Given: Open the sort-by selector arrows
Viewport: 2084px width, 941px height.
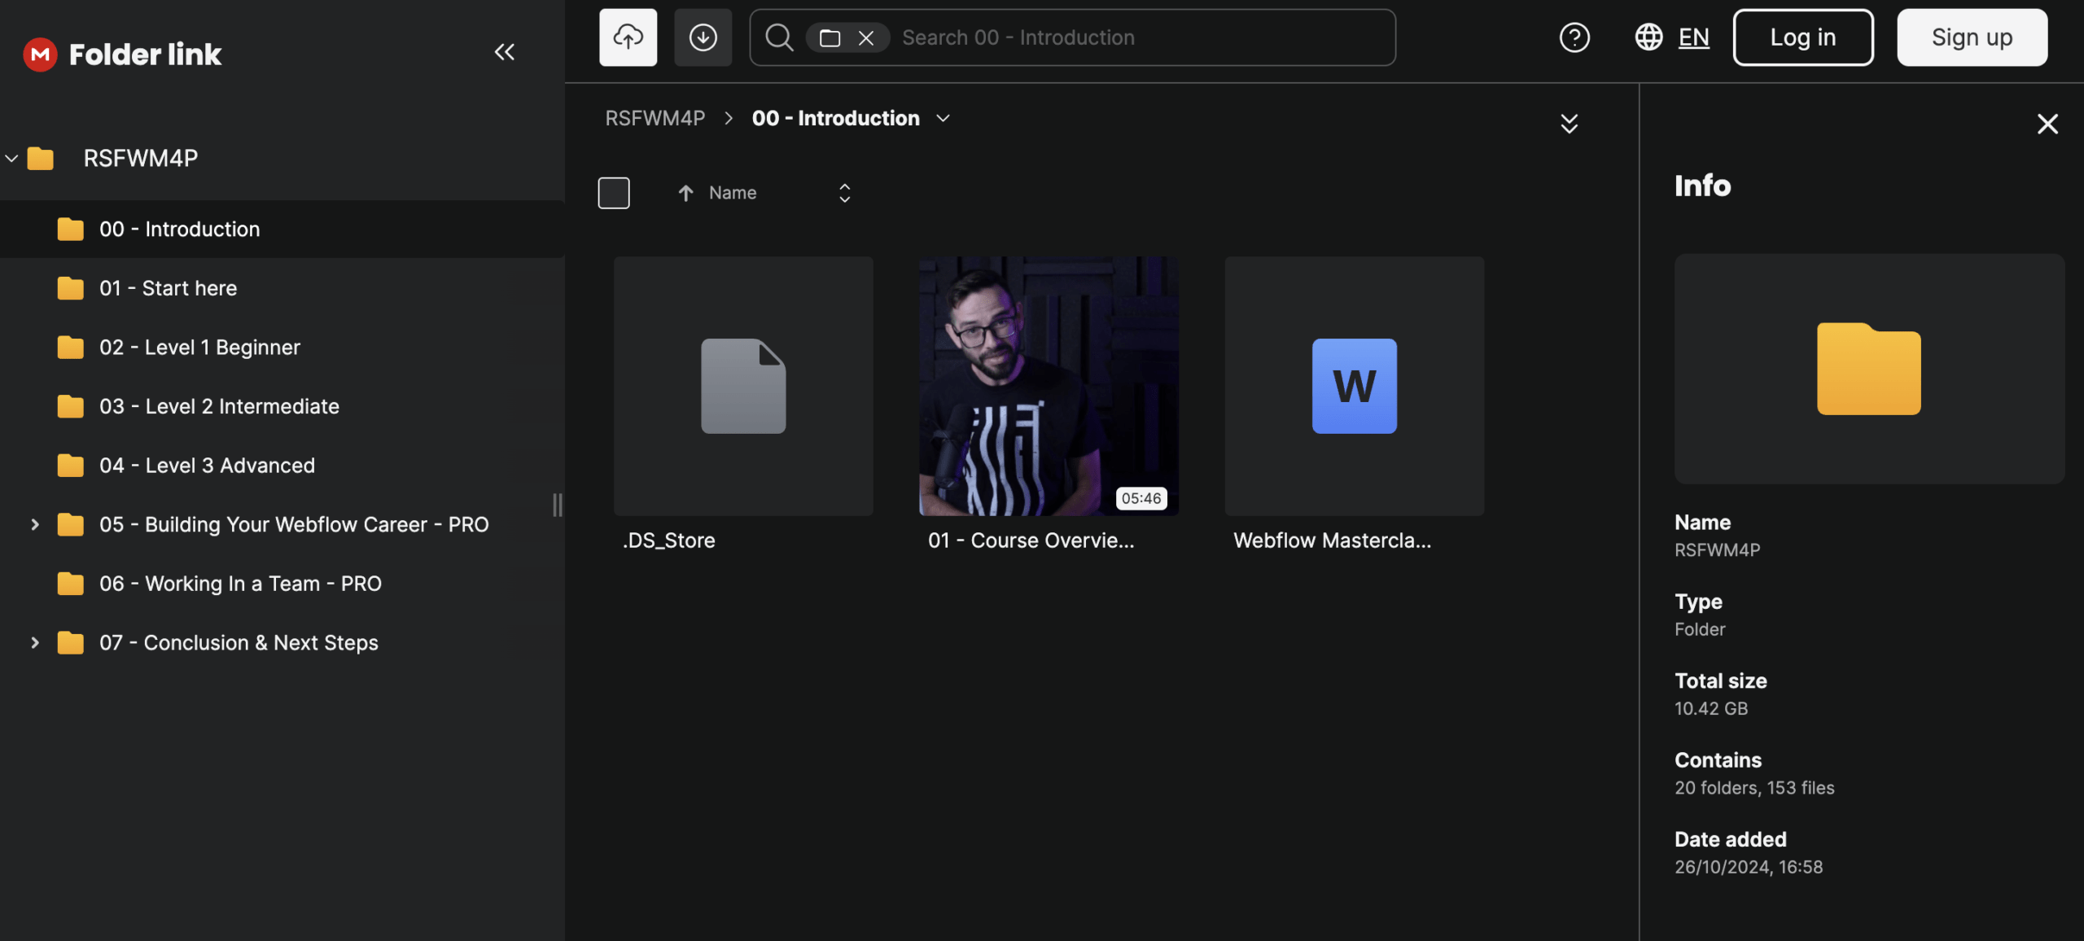Looking at the screenshot, I should point(844,193).
